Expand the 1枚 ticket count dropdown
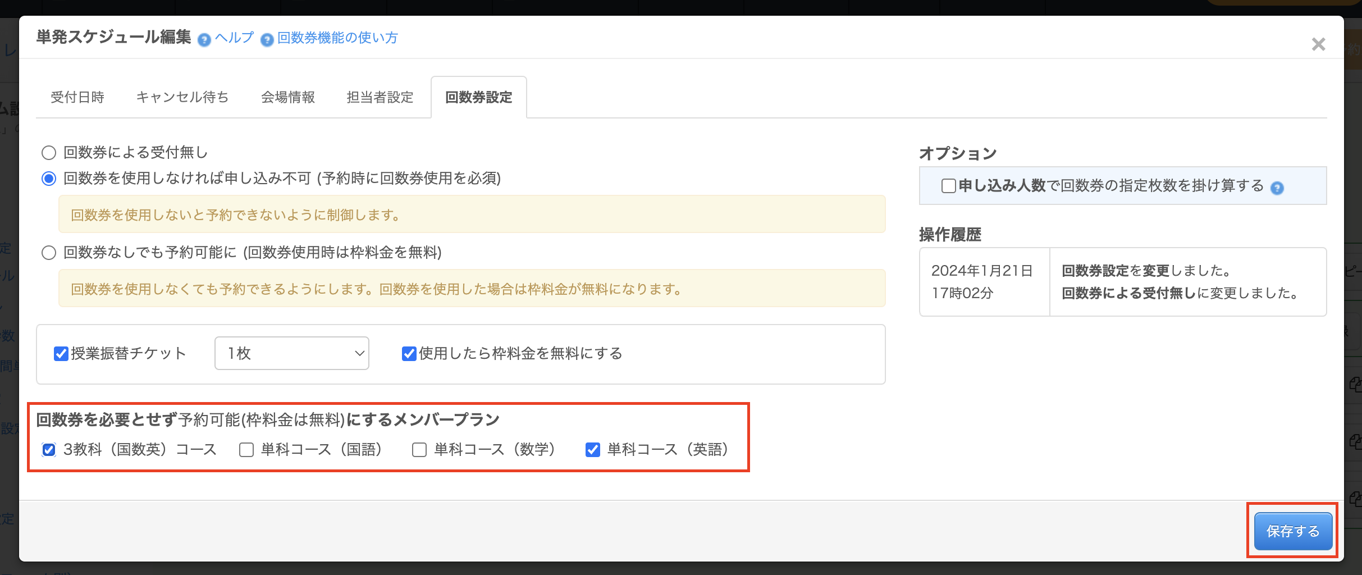 (x=291, y=353)
